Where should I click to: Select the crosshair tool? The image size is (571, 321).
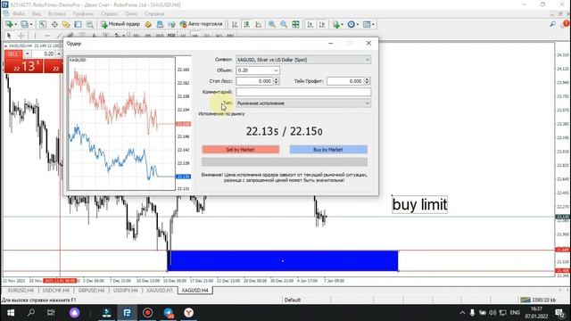pyautogui.click(x=21, y=36)
